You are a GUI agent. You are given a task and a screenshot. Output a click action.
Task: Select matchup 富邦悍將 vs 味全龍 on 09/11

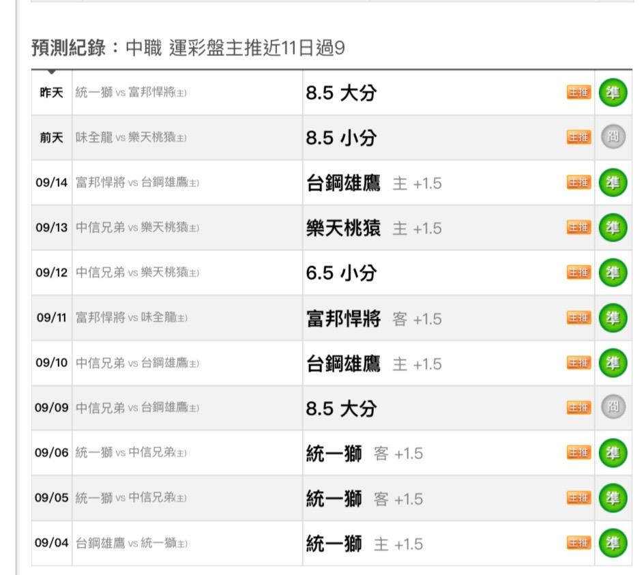pyautogui.click(x=132, y=317)
